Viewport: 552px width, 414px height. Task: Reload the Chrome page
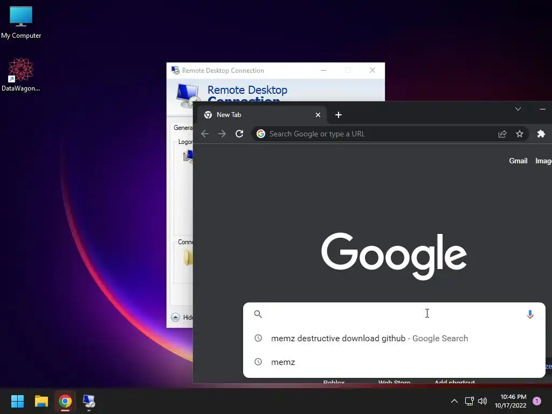239,134
